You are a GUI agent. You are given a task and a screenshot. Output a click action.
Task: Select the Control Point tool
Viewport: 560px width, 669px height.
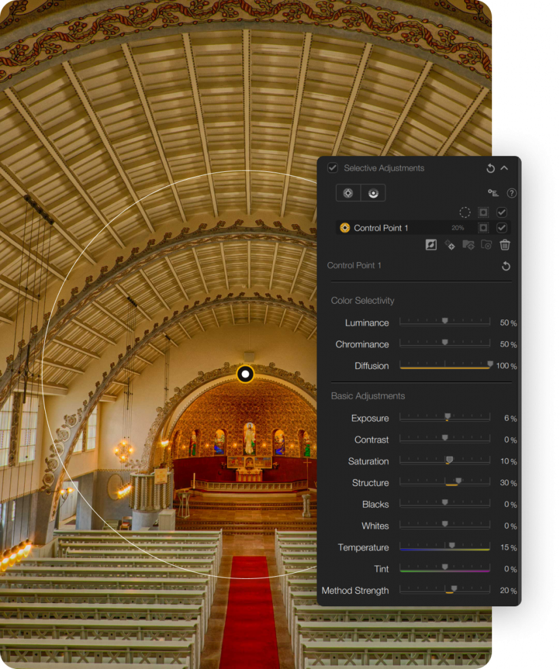click(x=348, y=193)
